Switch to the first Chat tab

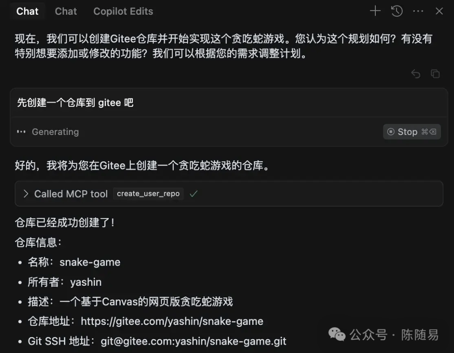(x=27, y=11)
